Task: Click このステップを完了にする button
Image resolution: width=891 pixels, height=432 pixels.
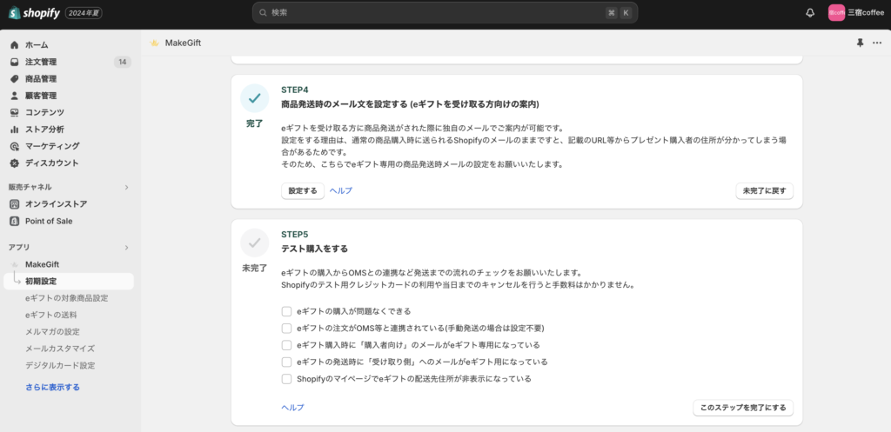Action: point(743,408)
